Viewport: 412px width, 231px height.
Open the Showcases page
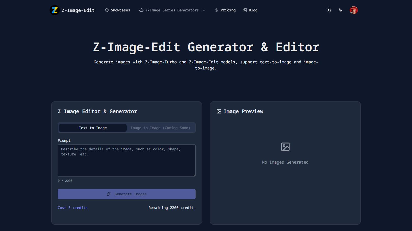click(x=120, y=10)
